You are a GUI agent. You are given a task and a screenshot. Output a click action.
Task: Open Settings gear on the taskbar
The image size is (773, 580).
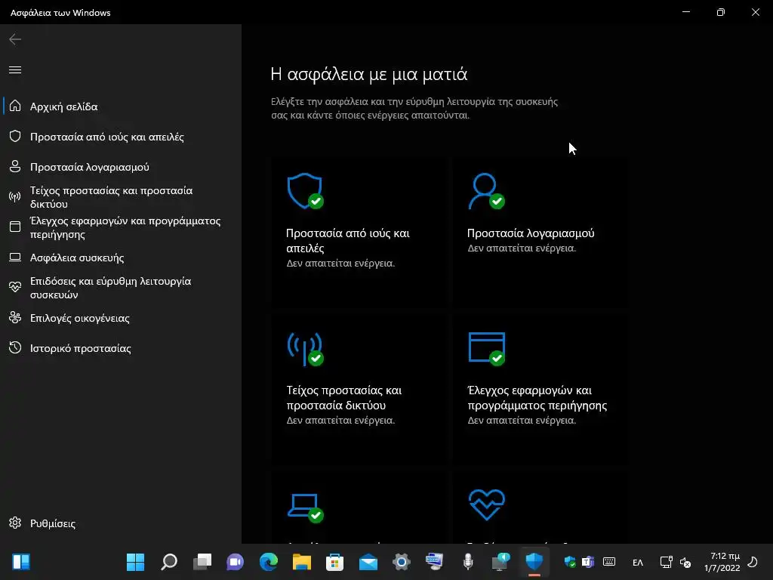pos(402,562)
